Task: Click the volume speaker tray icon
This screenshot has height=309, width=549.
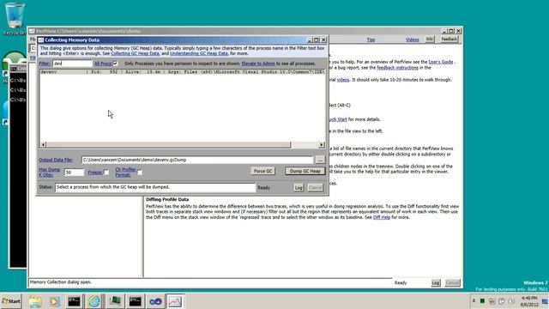Action: click(511, 301)
